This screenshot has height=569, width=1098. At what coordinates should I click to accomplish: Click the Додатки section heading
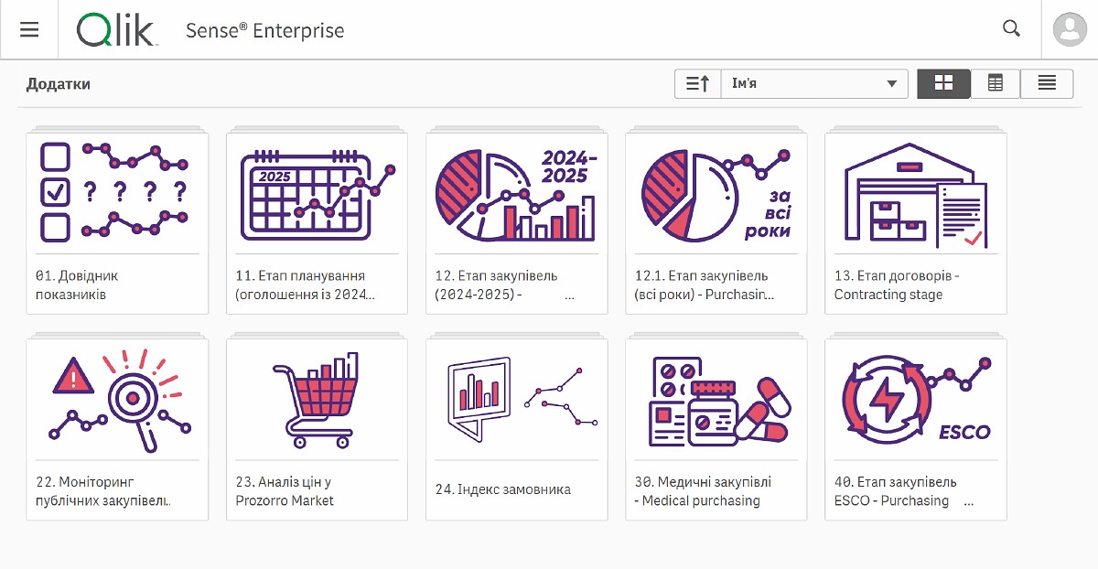[x=59, y=84]
